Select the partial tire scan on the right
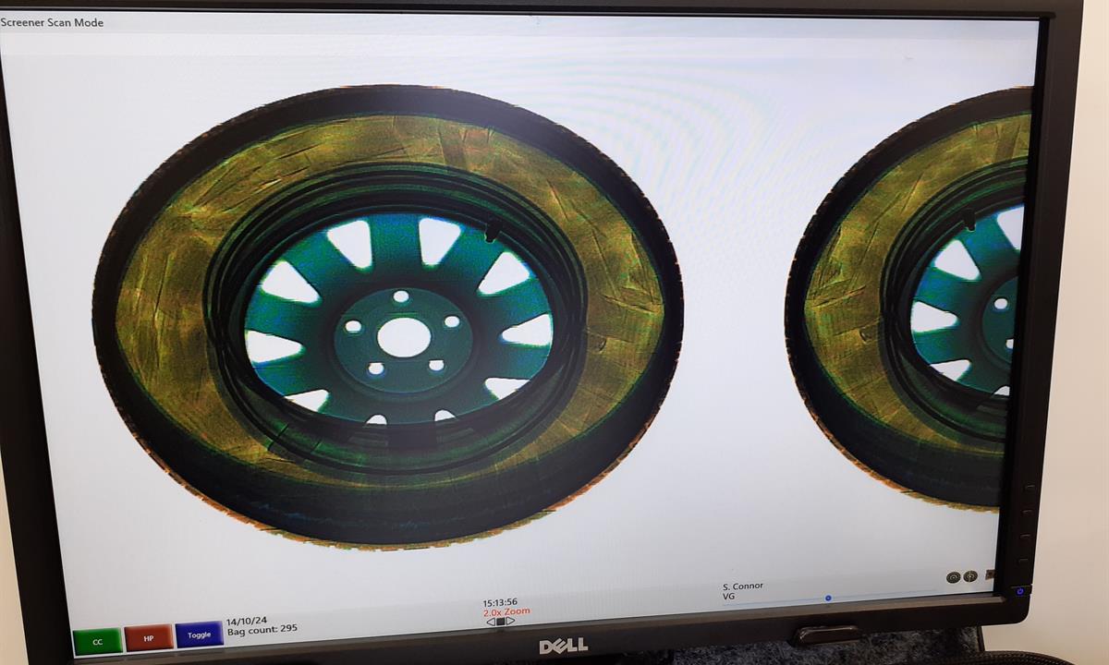Screen dimensions: 1109x665 click(x=915, y=296)
